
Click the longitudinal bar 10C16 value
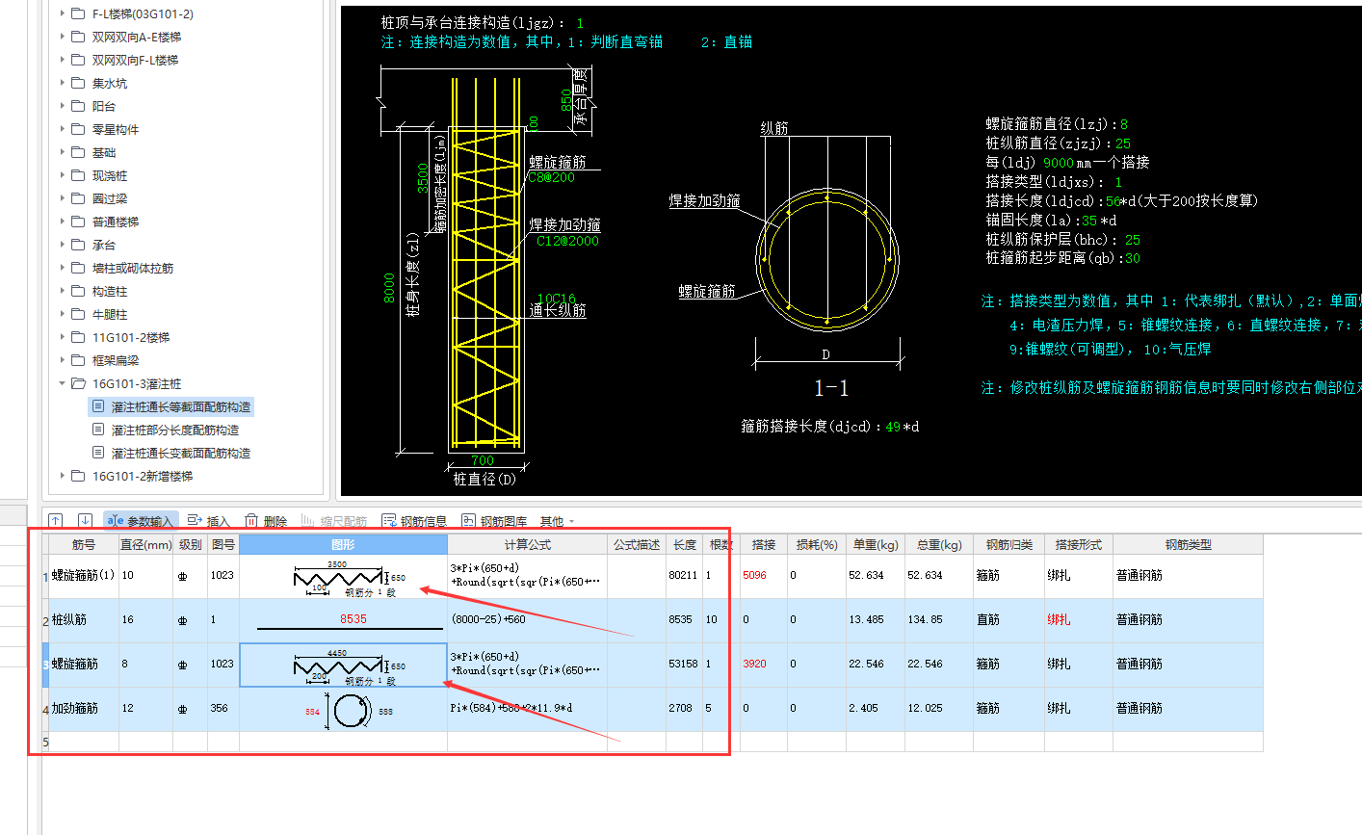(557, 299)
